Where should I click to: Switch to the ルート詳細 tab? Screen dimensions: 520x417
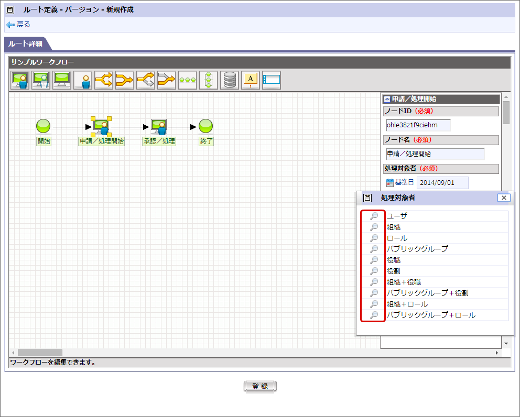(25, 44)
